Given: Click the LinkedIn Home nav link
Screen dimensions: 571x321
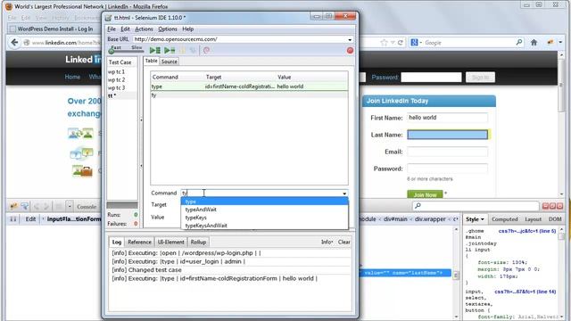Looking at the screenshot, I should click(x=72, y=77).
